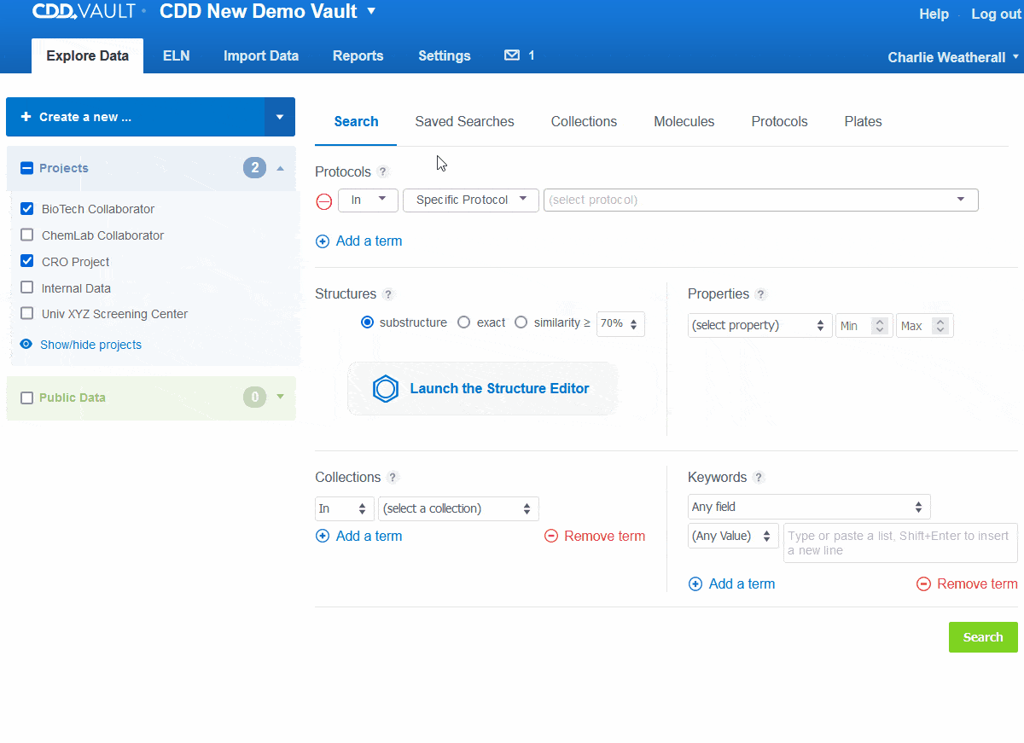
Task: Open the Collections tab
Action: point(585,122)
